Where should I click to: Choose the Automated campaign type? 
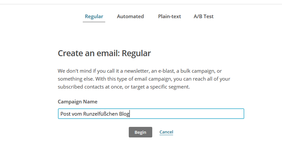[130, 17]
